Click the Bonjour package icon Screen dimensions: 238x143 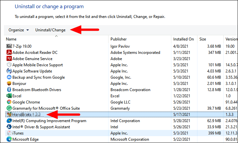9,83
